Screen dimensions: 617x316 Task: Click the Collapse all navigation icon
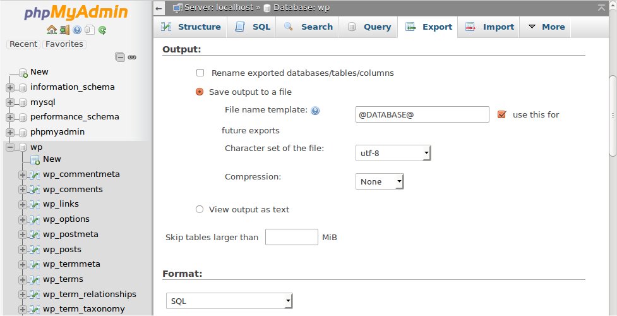pos(119,57)
